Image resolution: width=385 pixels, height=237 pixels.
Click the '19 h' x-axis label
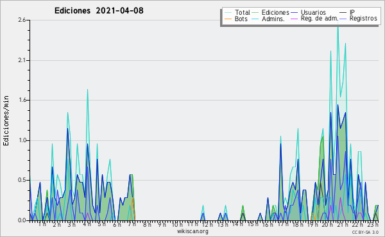point(313,224)
